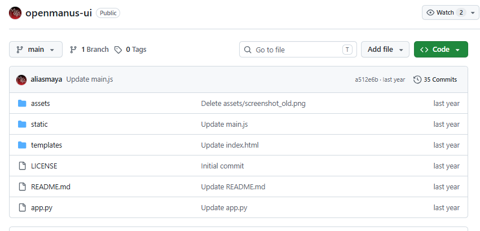Click the Public visibility badge
480x231 pixels.
pos(108,13)
